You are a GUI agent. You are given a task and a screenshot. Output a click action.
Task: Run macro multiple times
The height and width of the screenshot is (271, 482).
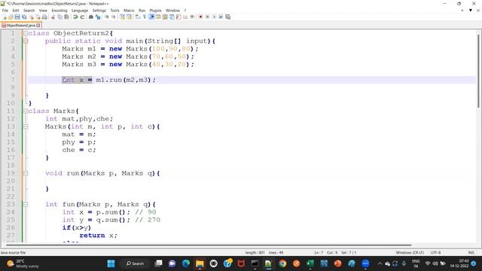coord(221,17)
